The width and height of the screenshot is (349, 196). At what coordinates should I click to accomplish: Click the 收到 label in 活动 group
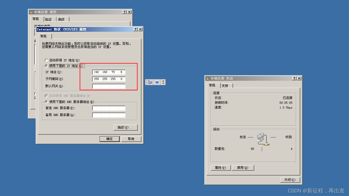288,137
